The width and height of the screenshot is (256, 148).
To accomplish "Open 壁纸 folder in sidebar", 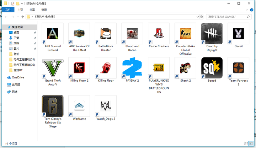I will [16, 54].
